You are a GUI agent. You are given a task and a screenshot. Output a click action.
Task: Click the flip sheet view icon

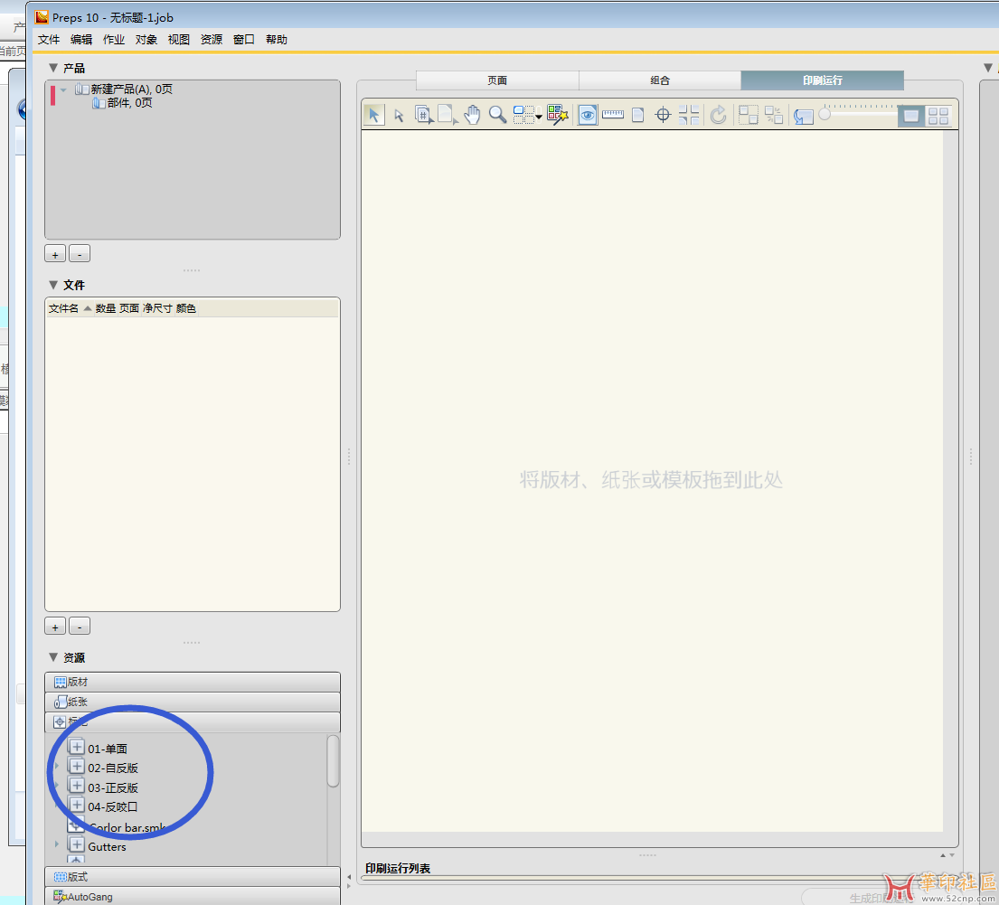(804, 116)
